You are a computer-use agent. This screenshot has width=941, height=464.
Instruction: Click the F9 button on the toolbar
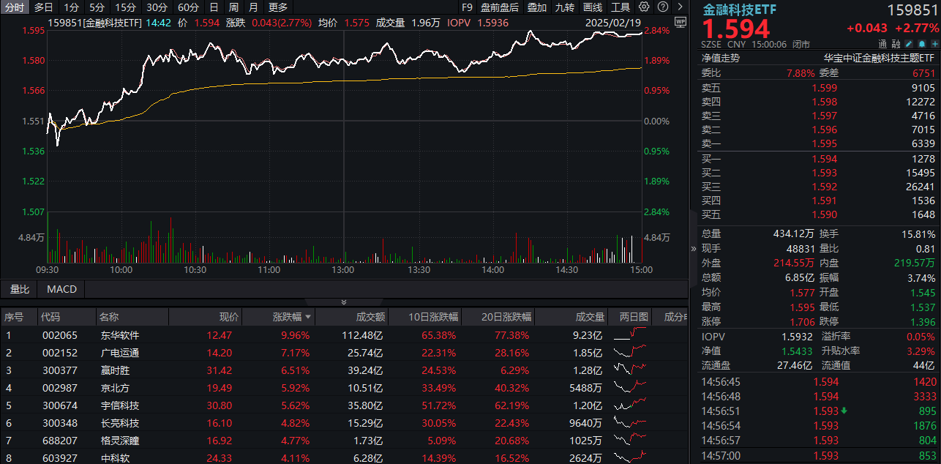[x=468, y=7]
